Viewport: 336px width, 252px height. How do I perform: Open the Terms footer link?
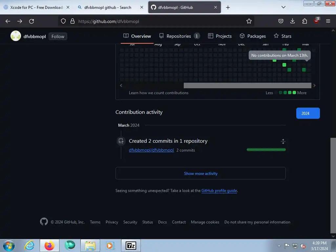click(95, 222)
